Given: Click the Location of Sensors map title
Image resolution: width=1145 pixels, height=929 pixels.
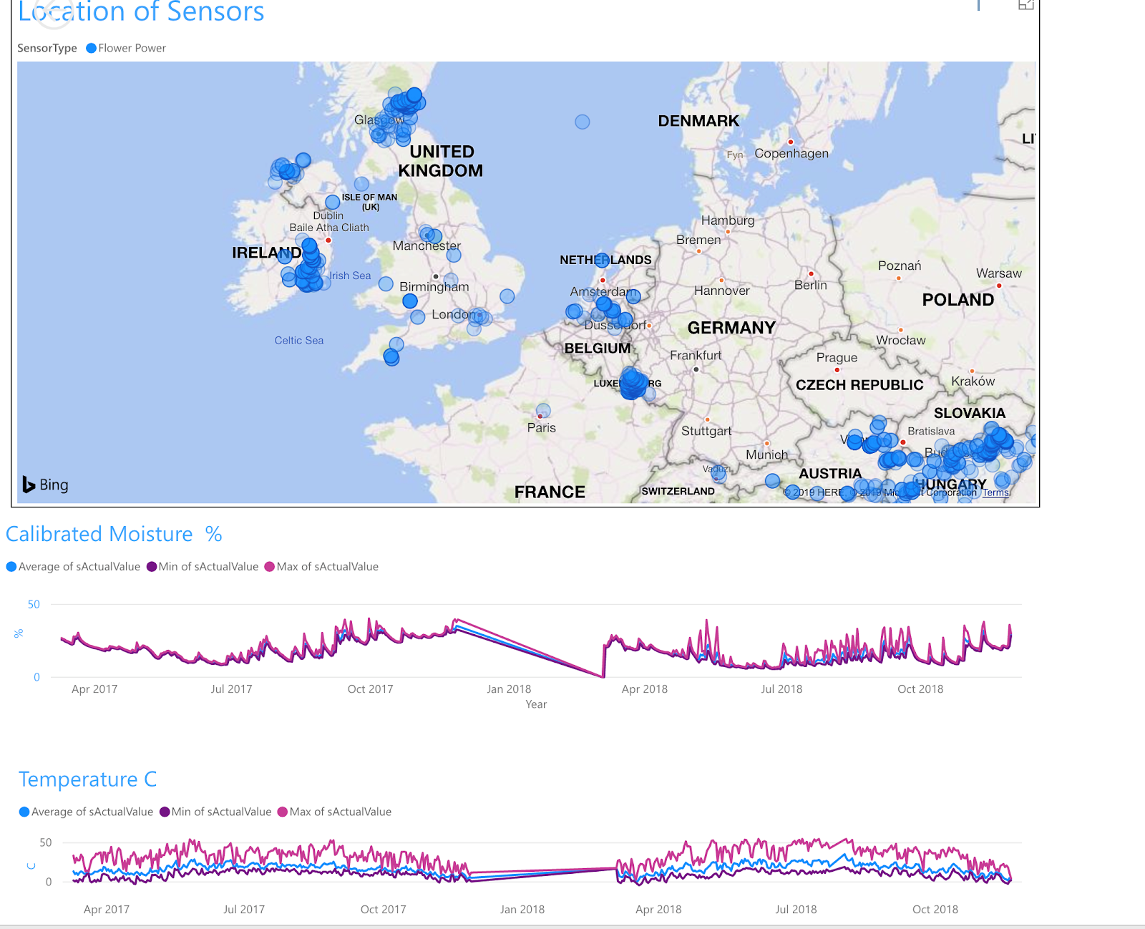Looking at the screenshot, I should click(x=141, y=11).
